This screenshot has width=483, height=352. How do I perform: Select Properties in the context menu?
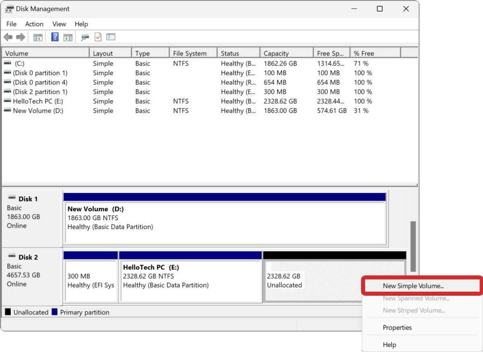point(397,327)
